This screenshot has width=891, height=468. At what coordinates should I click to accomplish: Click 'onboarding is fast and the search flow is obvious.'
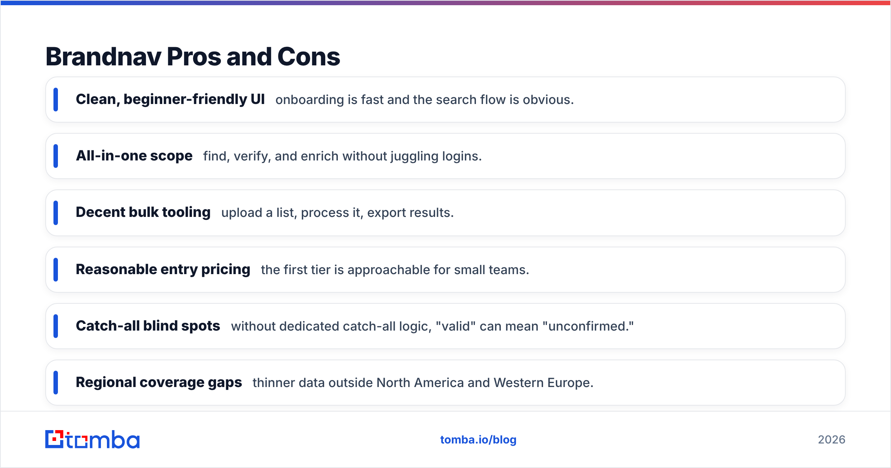425,100
